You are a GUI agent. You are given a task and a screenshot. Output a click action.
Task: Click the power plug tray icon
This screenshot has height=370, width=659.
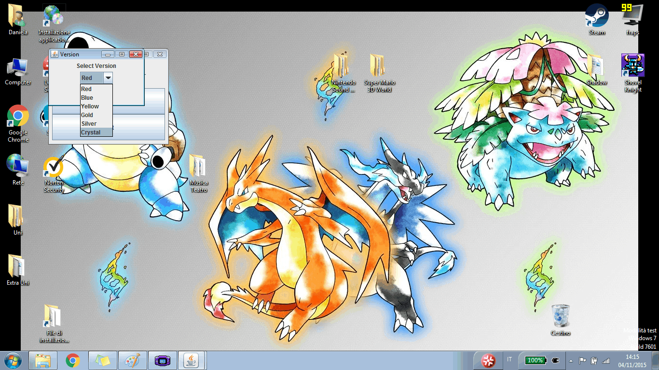[x=555, y=360]
